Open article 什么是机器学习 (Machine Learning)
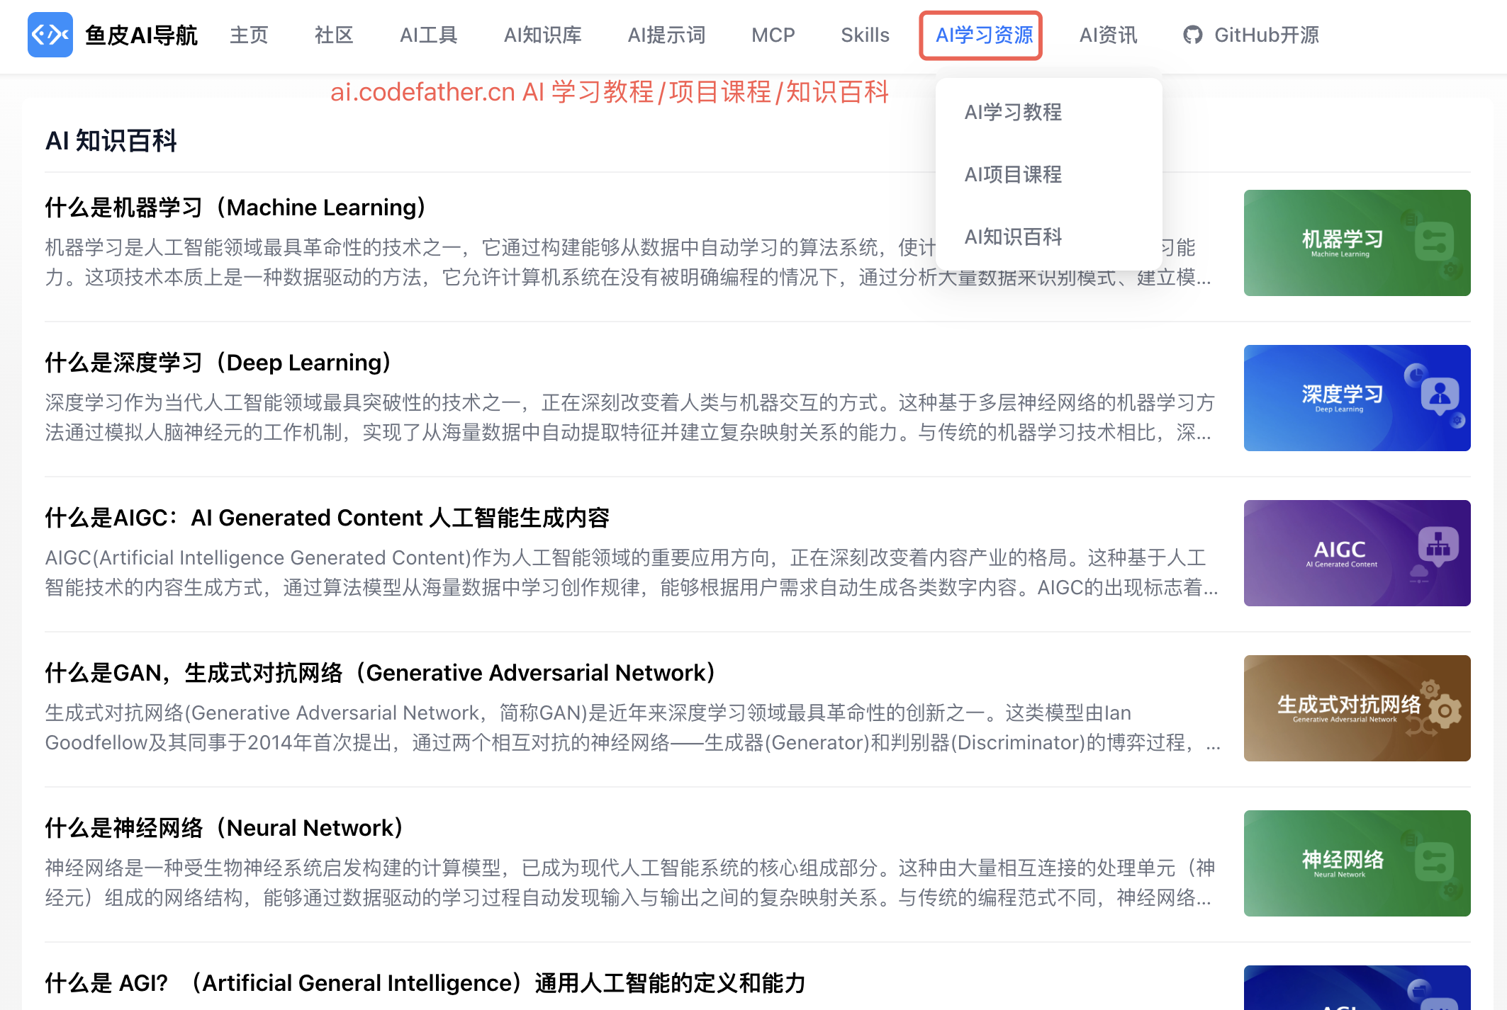 coord(235,208)
